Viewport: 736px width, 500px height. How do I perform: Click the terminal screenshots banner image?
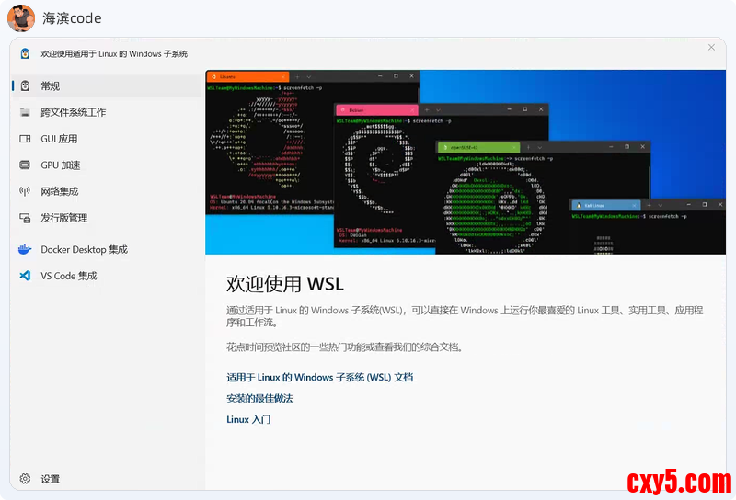coord(466,163)
